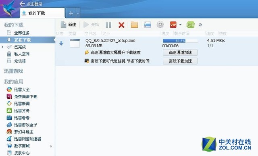The image size is (258, 156).
Task: Open the 迅雷方舟 app
Action: coord(22,111)
